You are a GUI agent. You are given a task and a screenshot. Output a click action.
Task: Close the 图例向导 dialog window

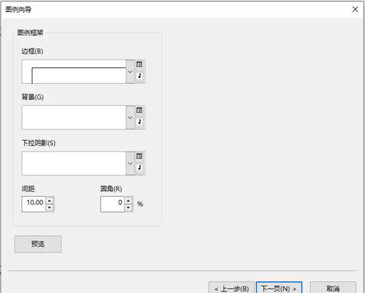click(x=355, y=9)
